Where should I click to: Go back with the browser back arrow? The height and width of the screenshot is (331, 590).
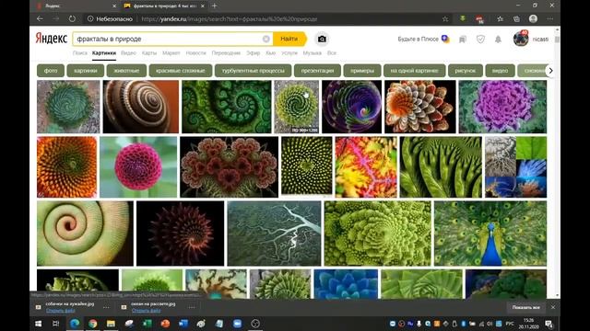tap(40, 18)
